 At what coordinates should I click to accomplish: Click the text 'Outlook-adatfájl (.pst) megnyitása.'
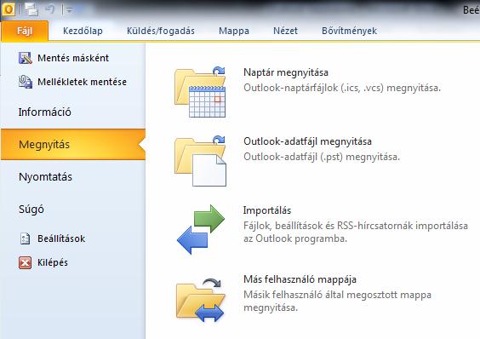(322, 157)
